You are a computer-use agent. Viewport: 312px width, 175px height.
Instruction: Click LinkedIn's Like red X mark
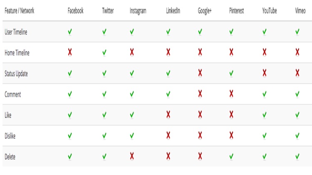168,115
